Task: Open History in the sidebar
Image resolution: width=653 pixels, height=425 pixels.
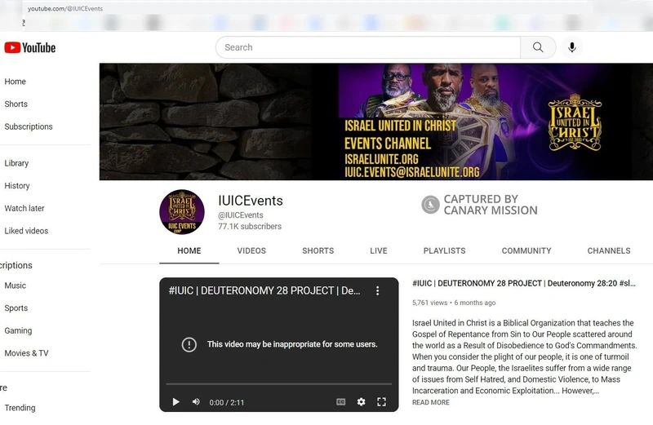Action: point(16,186)
